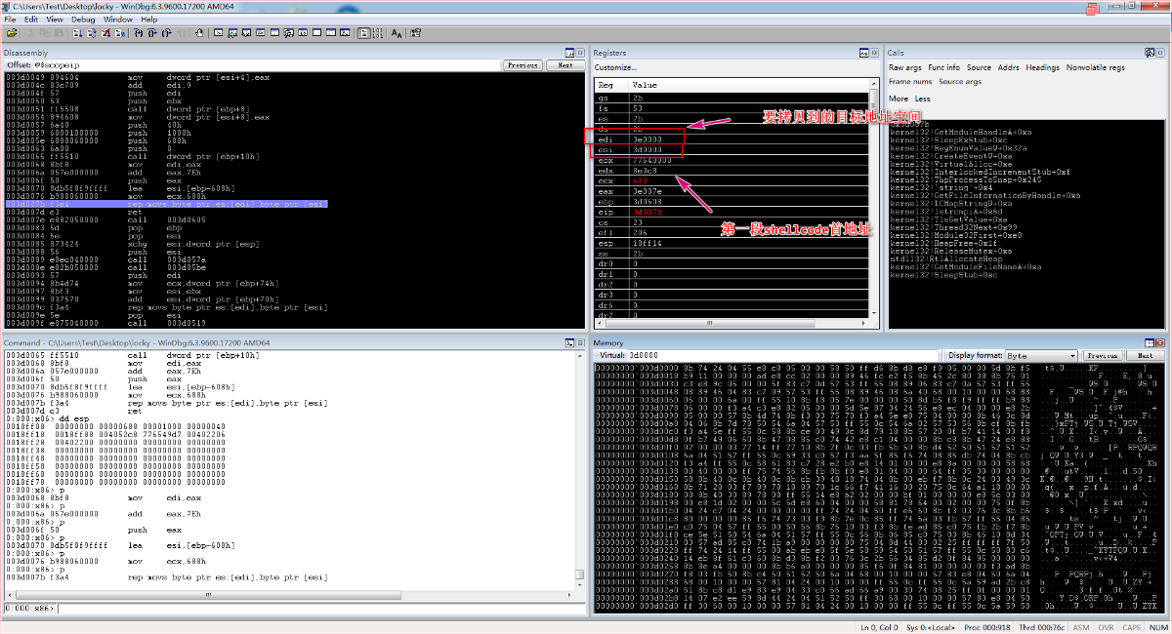Click the Restart debugging toolbar icon

click(91, 33)
